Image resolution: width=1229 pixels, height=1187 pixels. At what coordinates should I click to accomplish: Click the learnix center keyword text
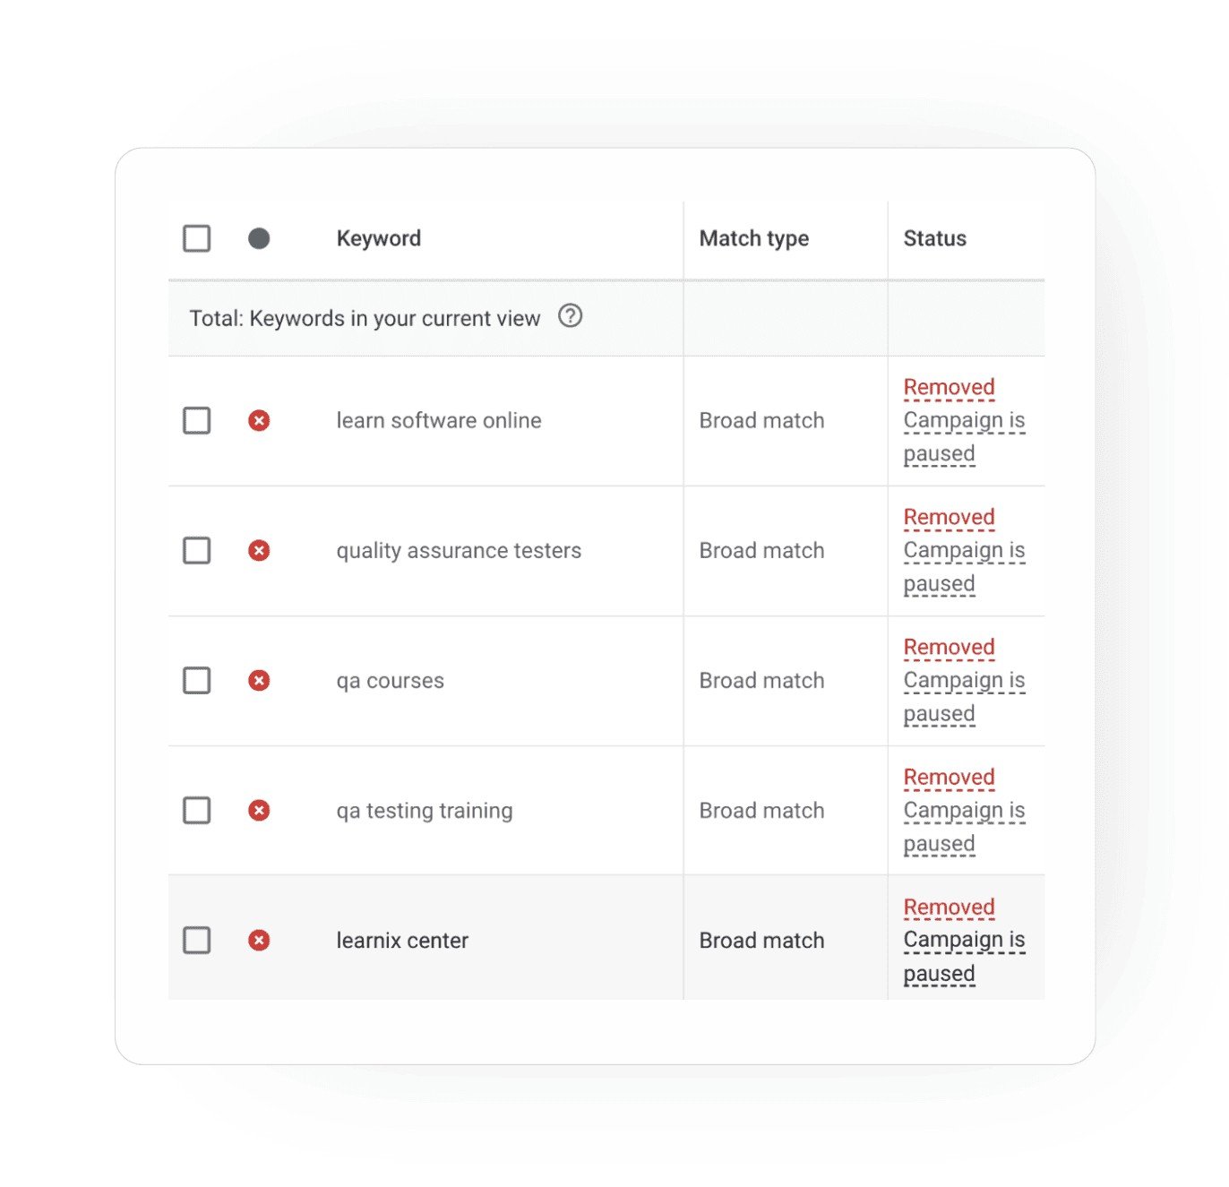[402, 940]
